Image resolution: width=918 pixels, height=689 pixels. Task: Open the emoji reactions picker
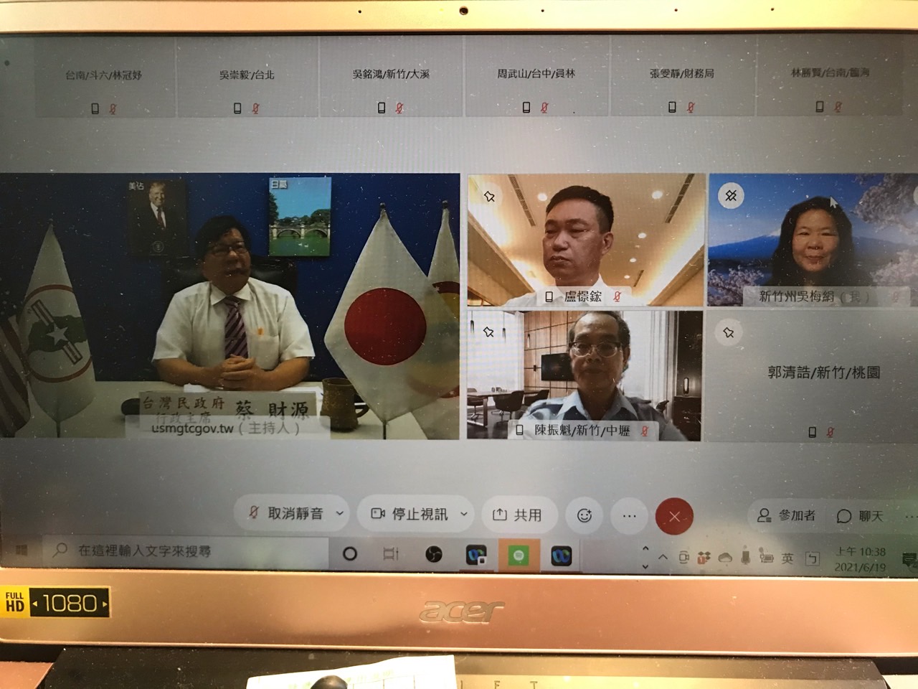585,515
